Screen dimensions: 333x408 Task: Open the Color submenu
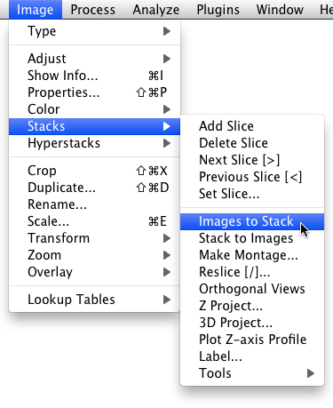pyautogui.click(x=94, y=109)
